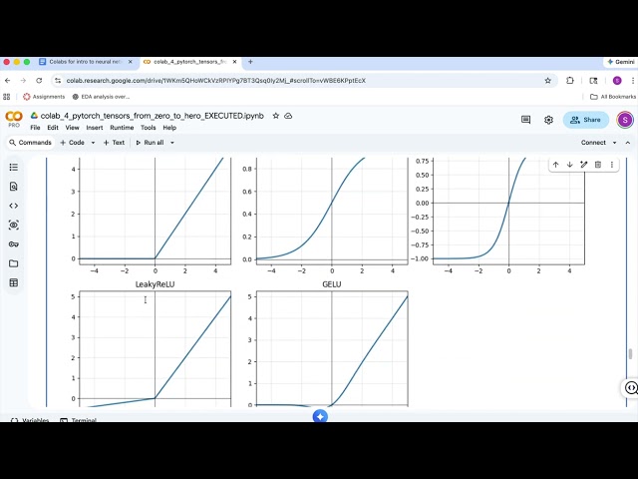Open the Variables panel at bottom
Screen dimensions: 638x479
pyautogui.click(x=30, y=419)
